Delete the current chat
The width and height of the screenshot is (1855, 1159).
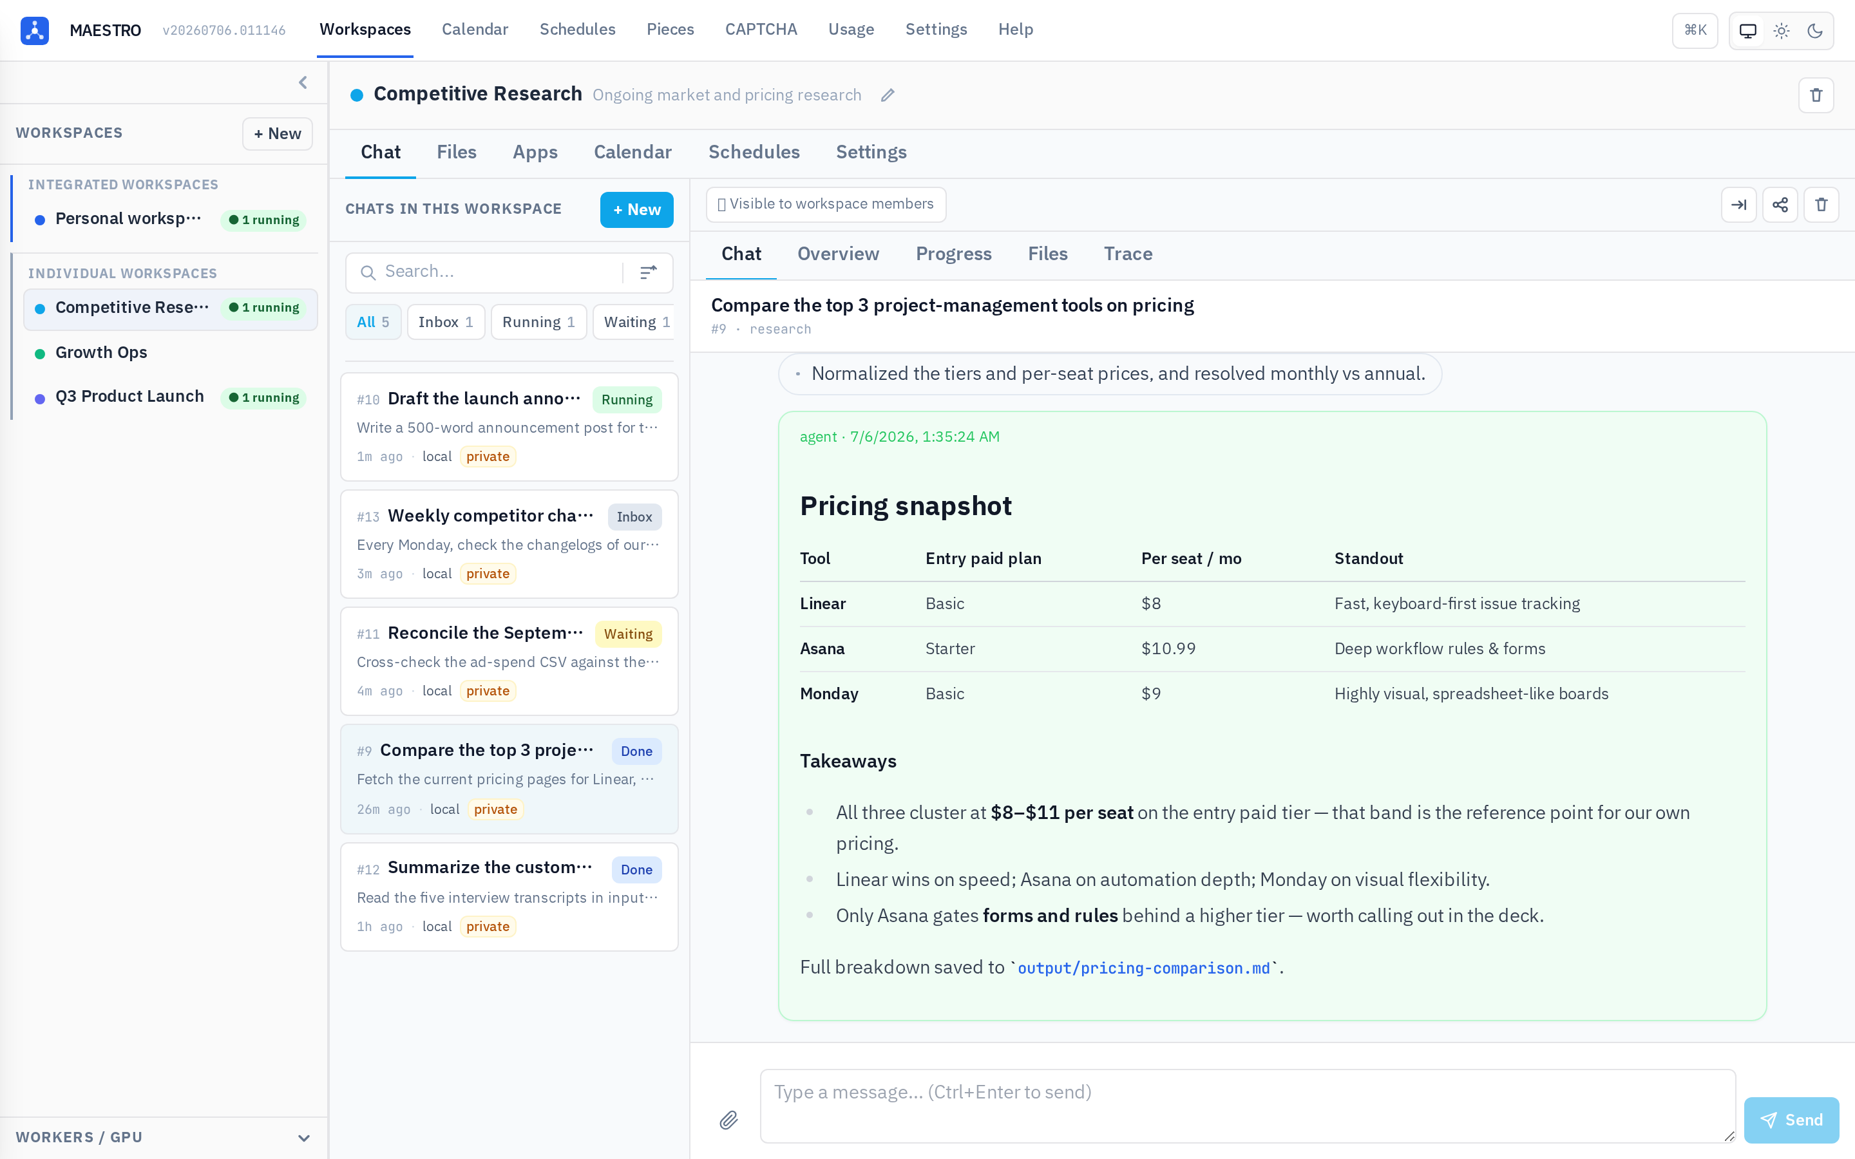pos(1822,205)
